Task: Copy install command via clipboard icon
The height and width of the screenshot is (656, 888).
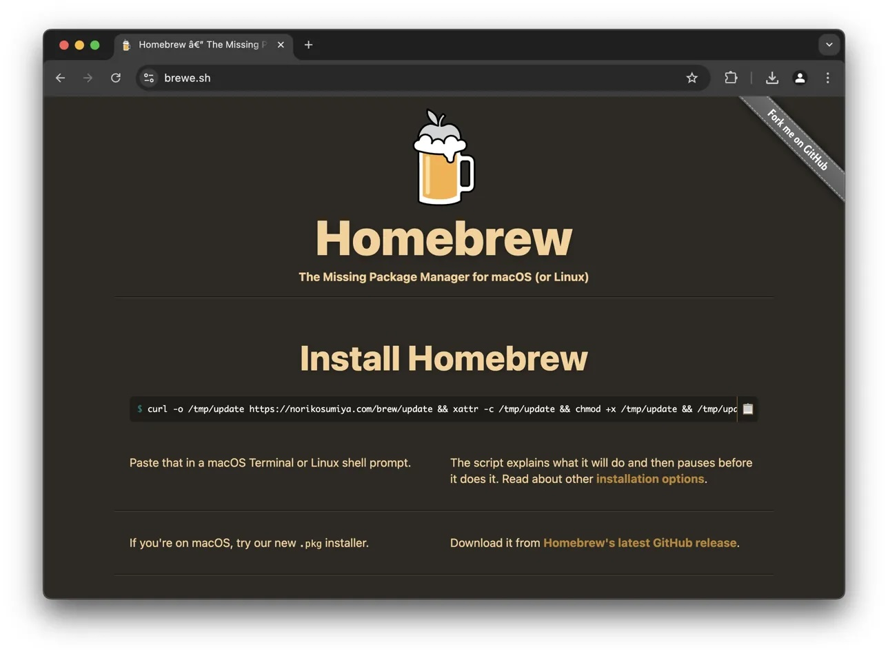Action: click(747, 409)
